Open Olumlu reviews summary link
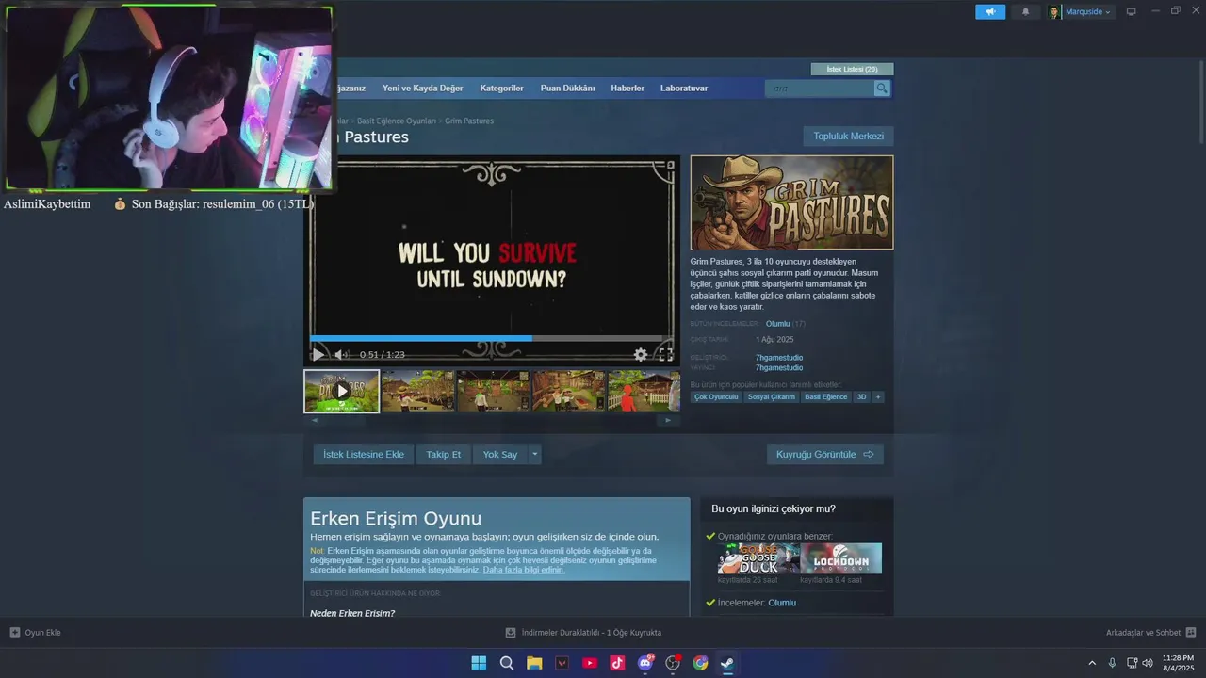The image size is (1206, 678). (x=777, y=324)
